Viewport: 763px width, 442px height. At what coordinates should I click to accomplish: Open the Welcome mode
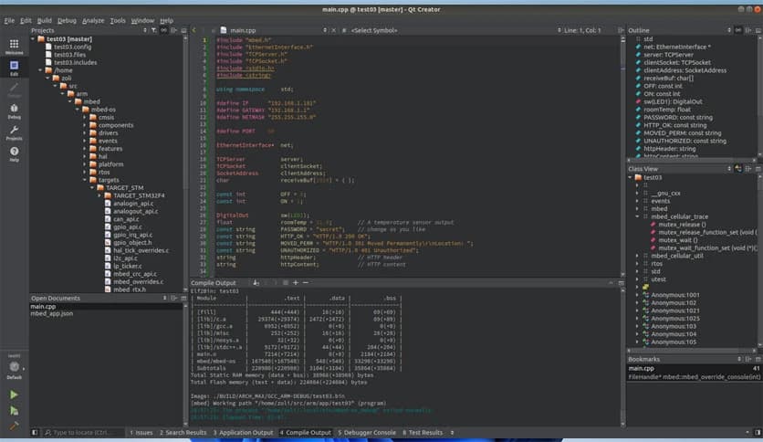coord(14,47)
